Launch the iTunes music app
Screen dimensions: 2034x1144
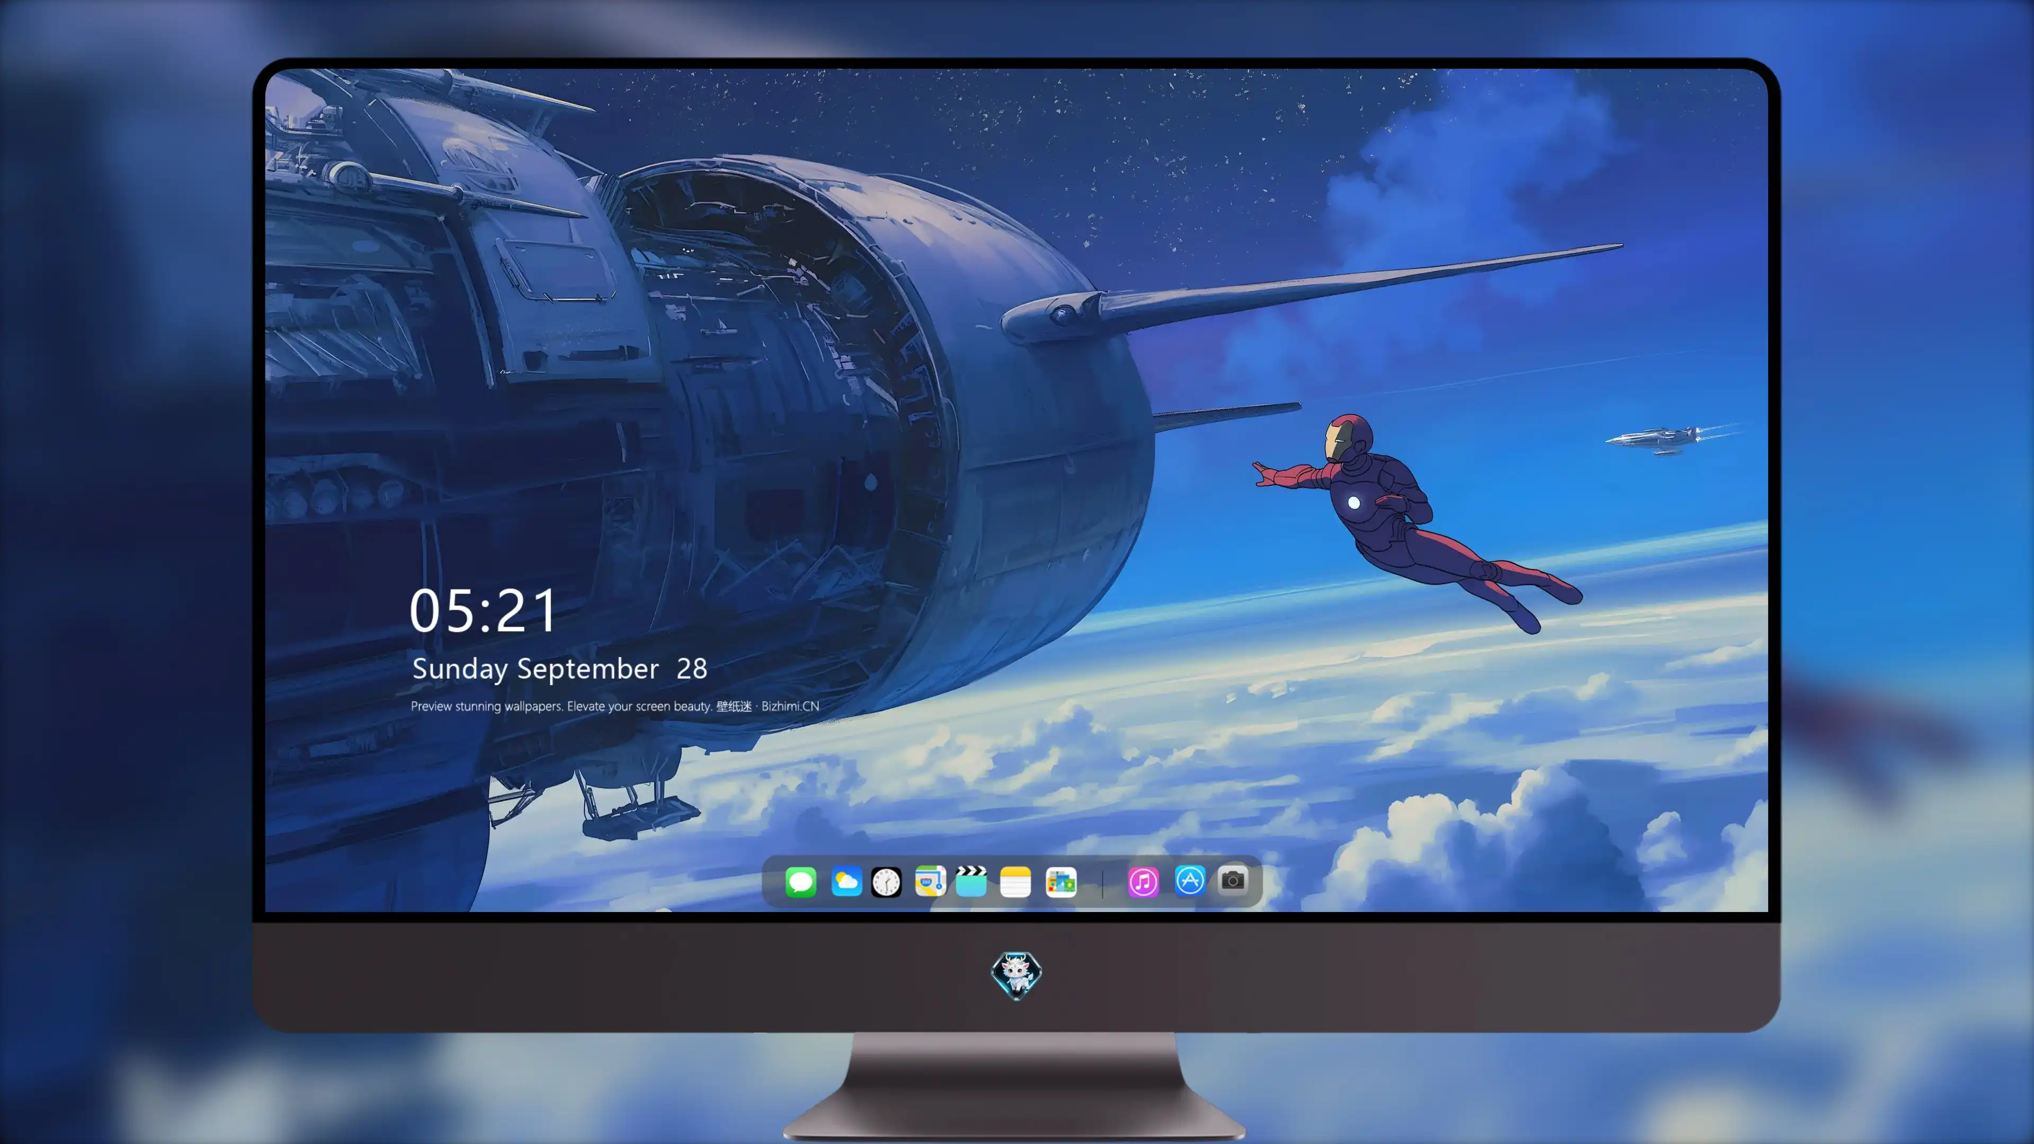[1144, 882]
